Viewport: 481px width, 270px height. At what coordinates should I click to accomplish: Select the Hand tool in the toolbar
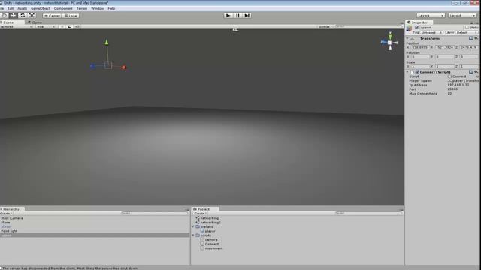click(5, 15)
